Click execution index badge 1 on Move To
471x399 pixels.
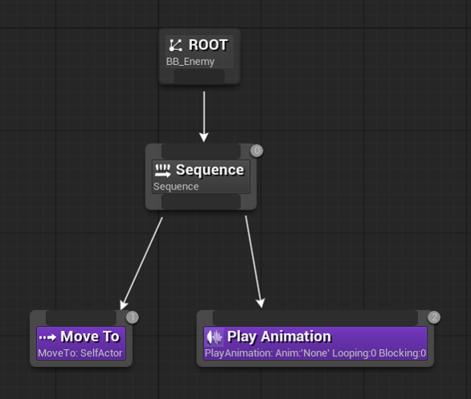coord(133,317)
